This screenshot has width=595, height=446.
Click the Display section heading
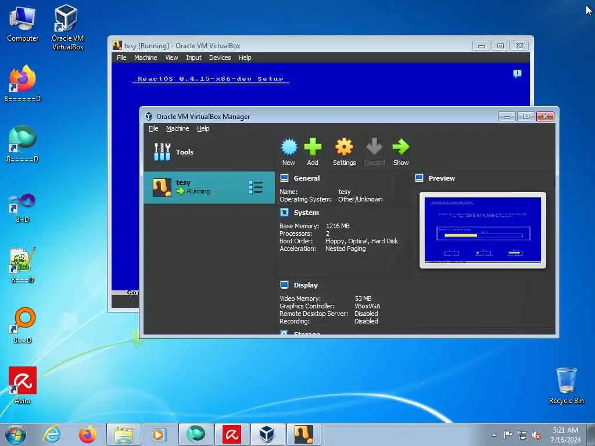pos(306,285)
